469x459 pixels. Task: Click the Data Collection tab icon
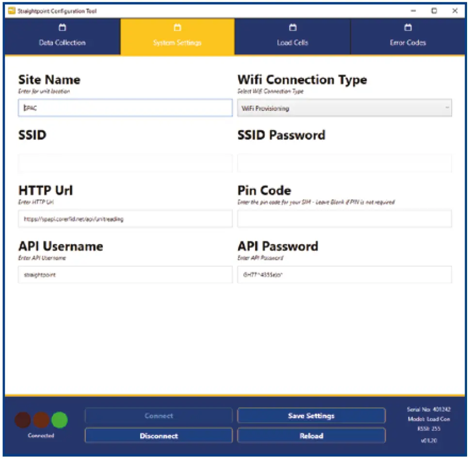[x=62, y=28]
